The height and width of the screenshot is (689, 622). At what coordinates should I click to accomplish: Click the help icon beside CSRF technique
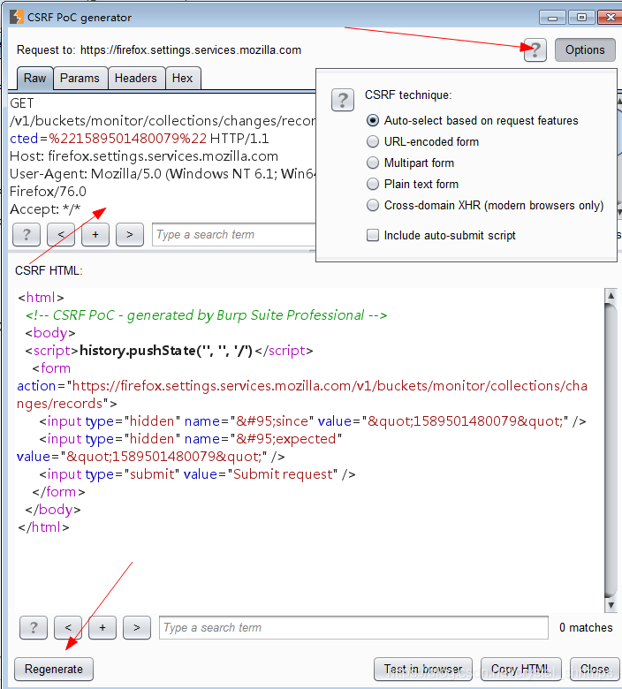coord(343,100)
